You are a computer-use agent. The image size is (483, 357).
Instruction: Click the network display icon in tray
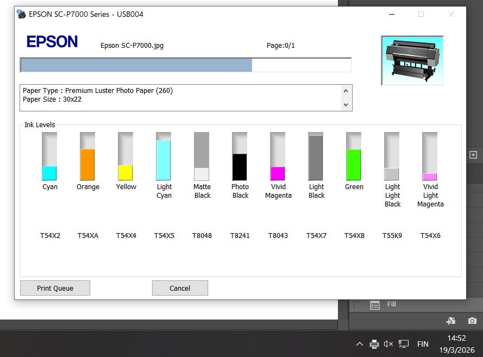point(404,344)
